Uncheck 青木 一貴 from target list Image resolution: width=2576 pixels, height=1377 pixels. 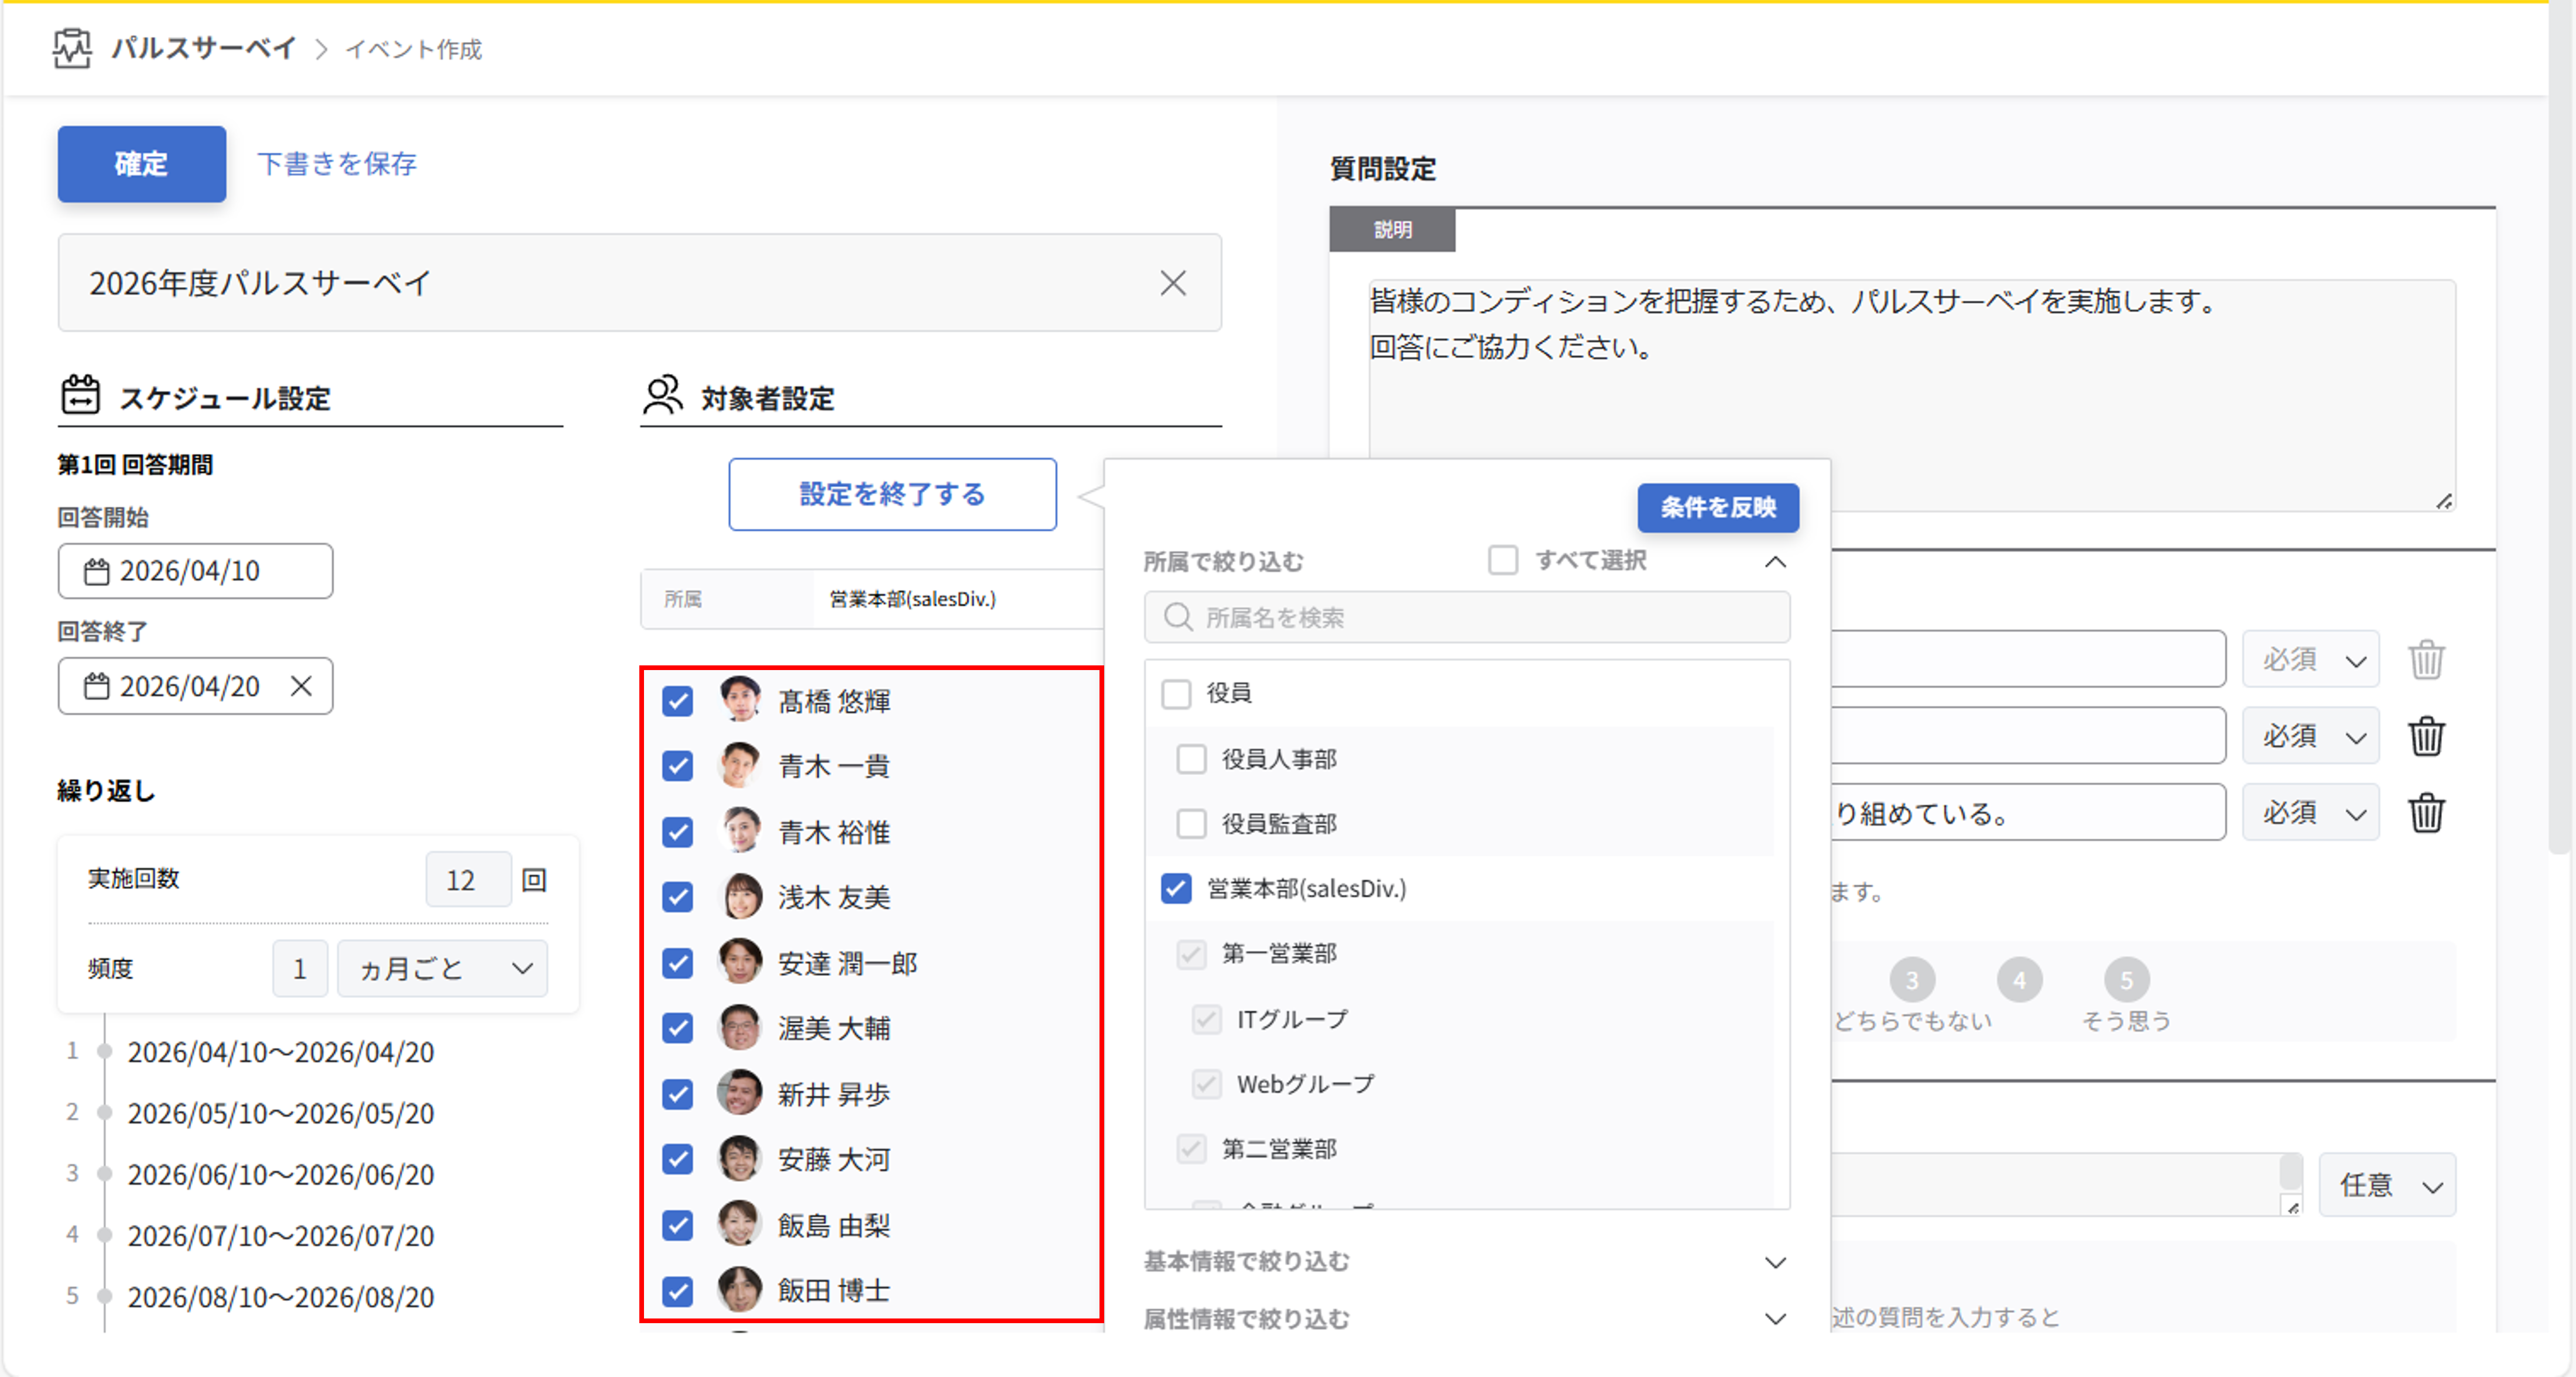(678, 767)
